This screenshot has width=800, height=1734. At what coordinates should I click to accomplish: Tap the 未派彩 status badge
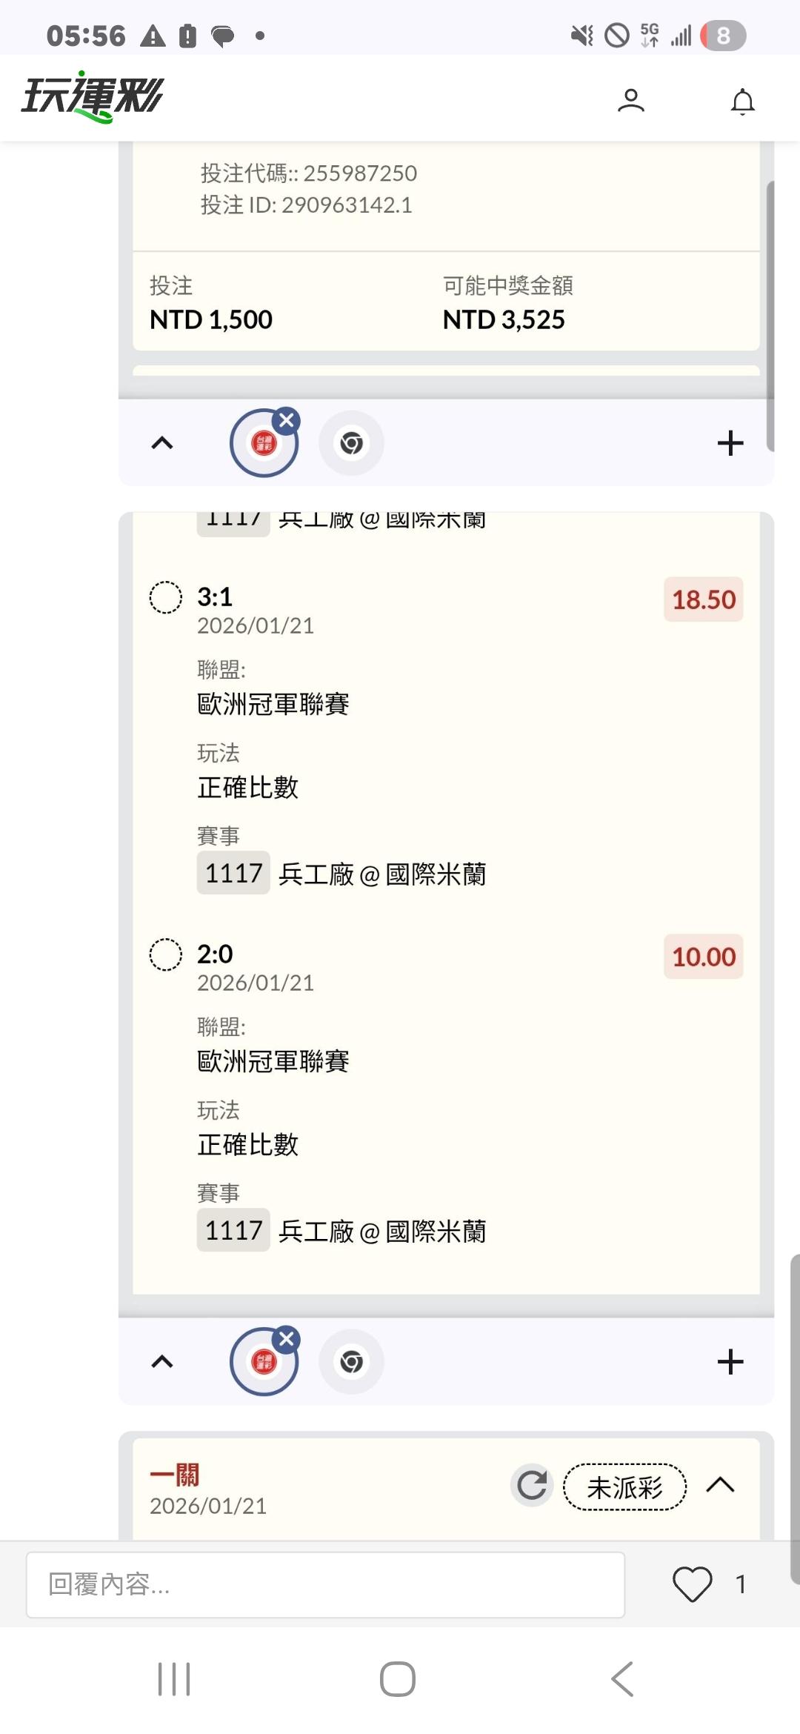click(624, 1486)
